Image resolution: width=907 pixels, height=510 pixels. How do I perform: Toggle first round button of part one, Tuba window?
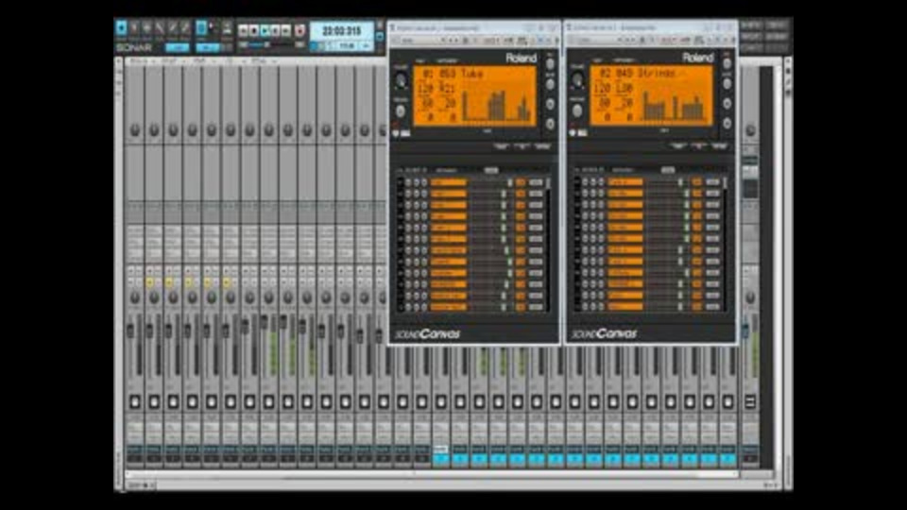[408, 182]
